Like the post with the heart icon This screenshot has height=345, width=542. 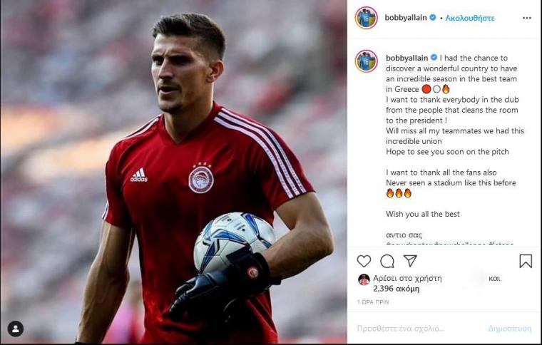pos(364,261)
